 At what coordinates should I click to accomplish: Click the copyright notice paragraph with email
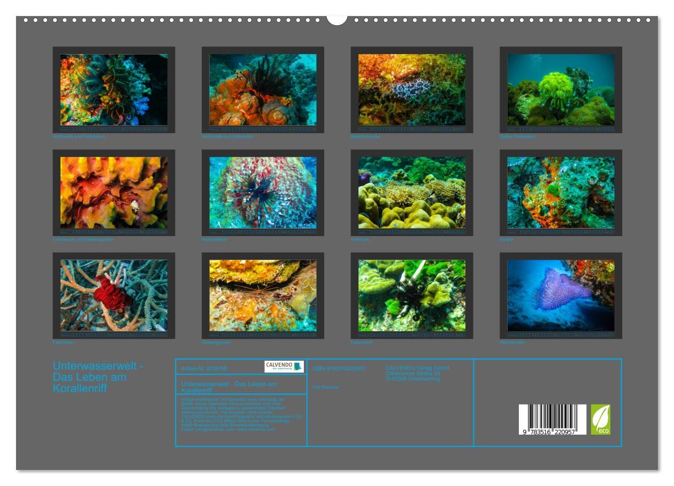(x=241, y=414)
